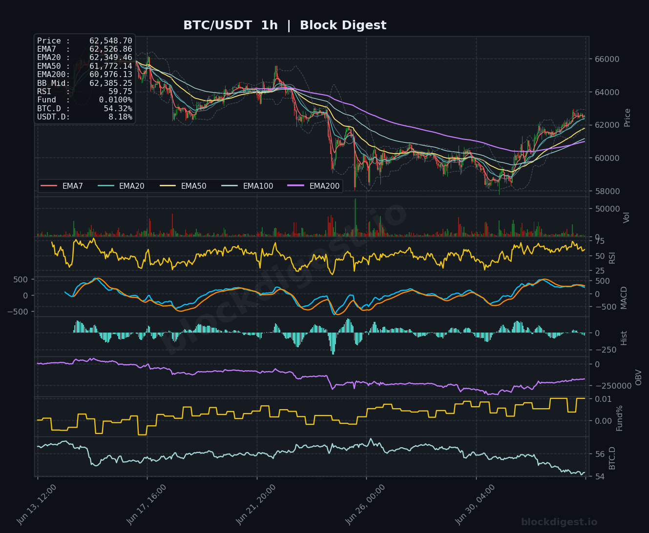Viewport: 649px width, 533px height.
Task: Click the EMA7 legend entry
Action: (x=62, y=186)
